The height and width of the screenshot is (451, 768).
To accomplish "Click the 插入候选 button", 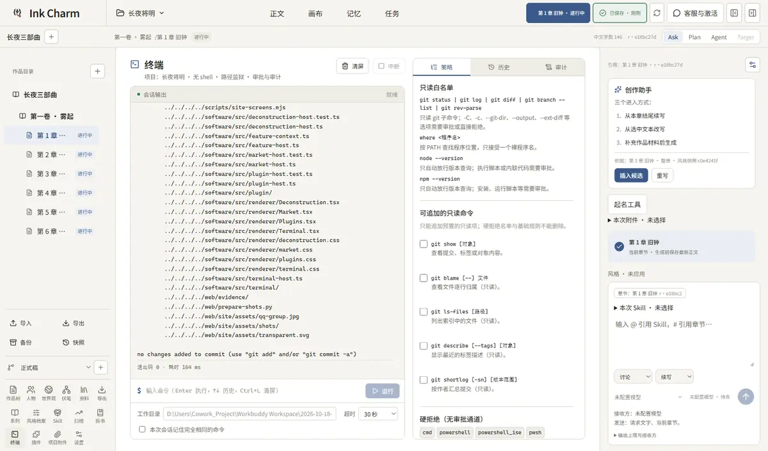I will coord(631,175).
